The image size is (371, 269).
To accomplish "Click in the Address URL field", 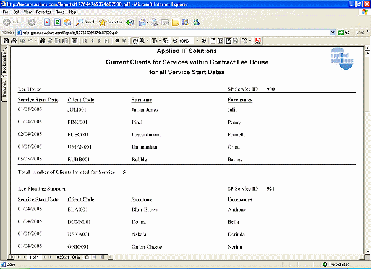I will pos(173,32).
